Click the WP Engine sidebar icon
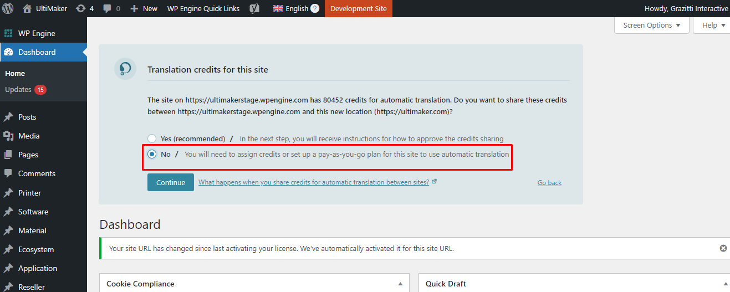Screen dimensions: 730x292 [8, 33]
